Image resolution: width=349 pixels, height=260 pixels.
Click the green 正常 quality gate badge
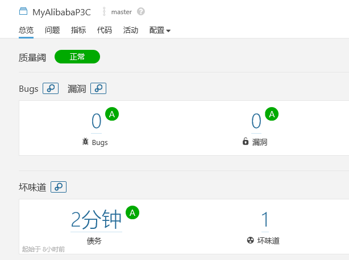pyautogui.click(x=77, y=57)
